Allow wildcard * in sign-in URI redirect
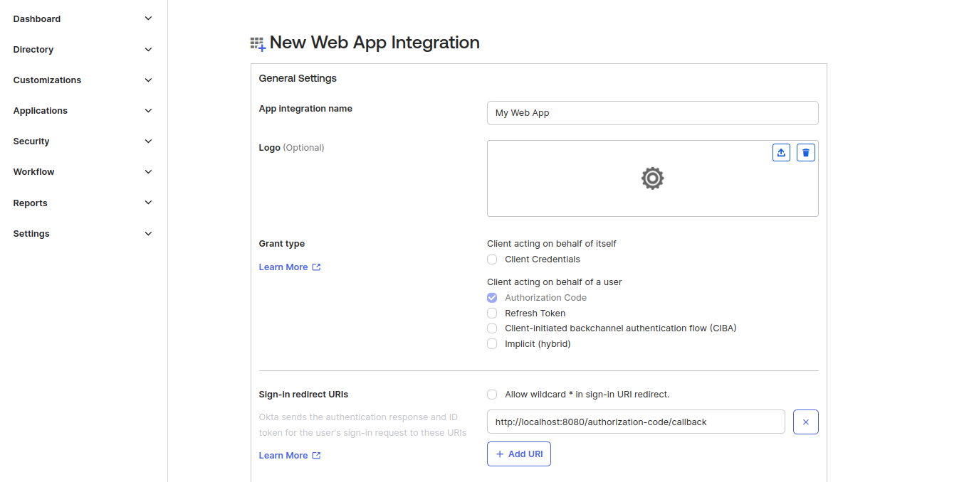The height and width of the screenshot is (482, 974). click(x=492, y=394)
